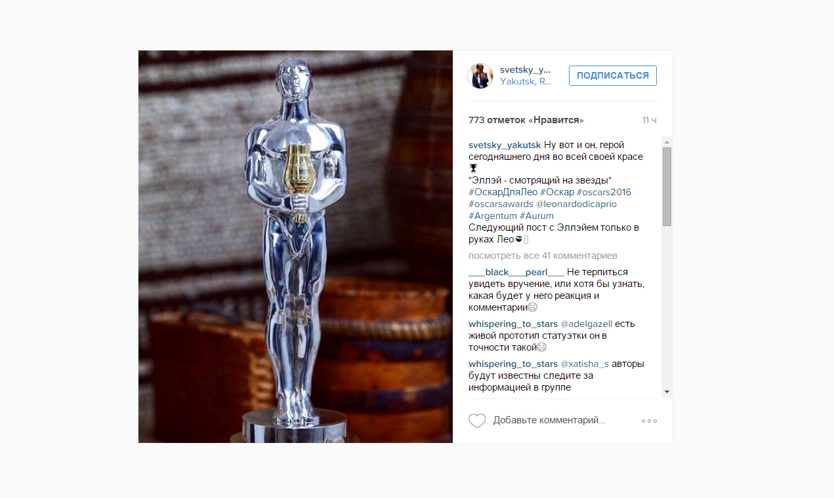
Task: Expand all 41 comments
Action: 543,256
